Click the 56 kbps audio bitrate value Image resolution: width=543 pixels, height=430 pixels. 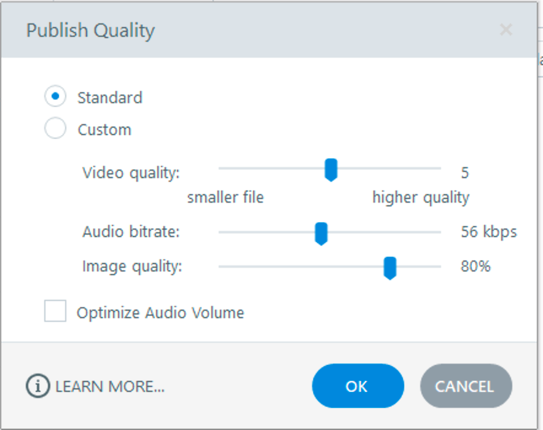tap(489, 232)
